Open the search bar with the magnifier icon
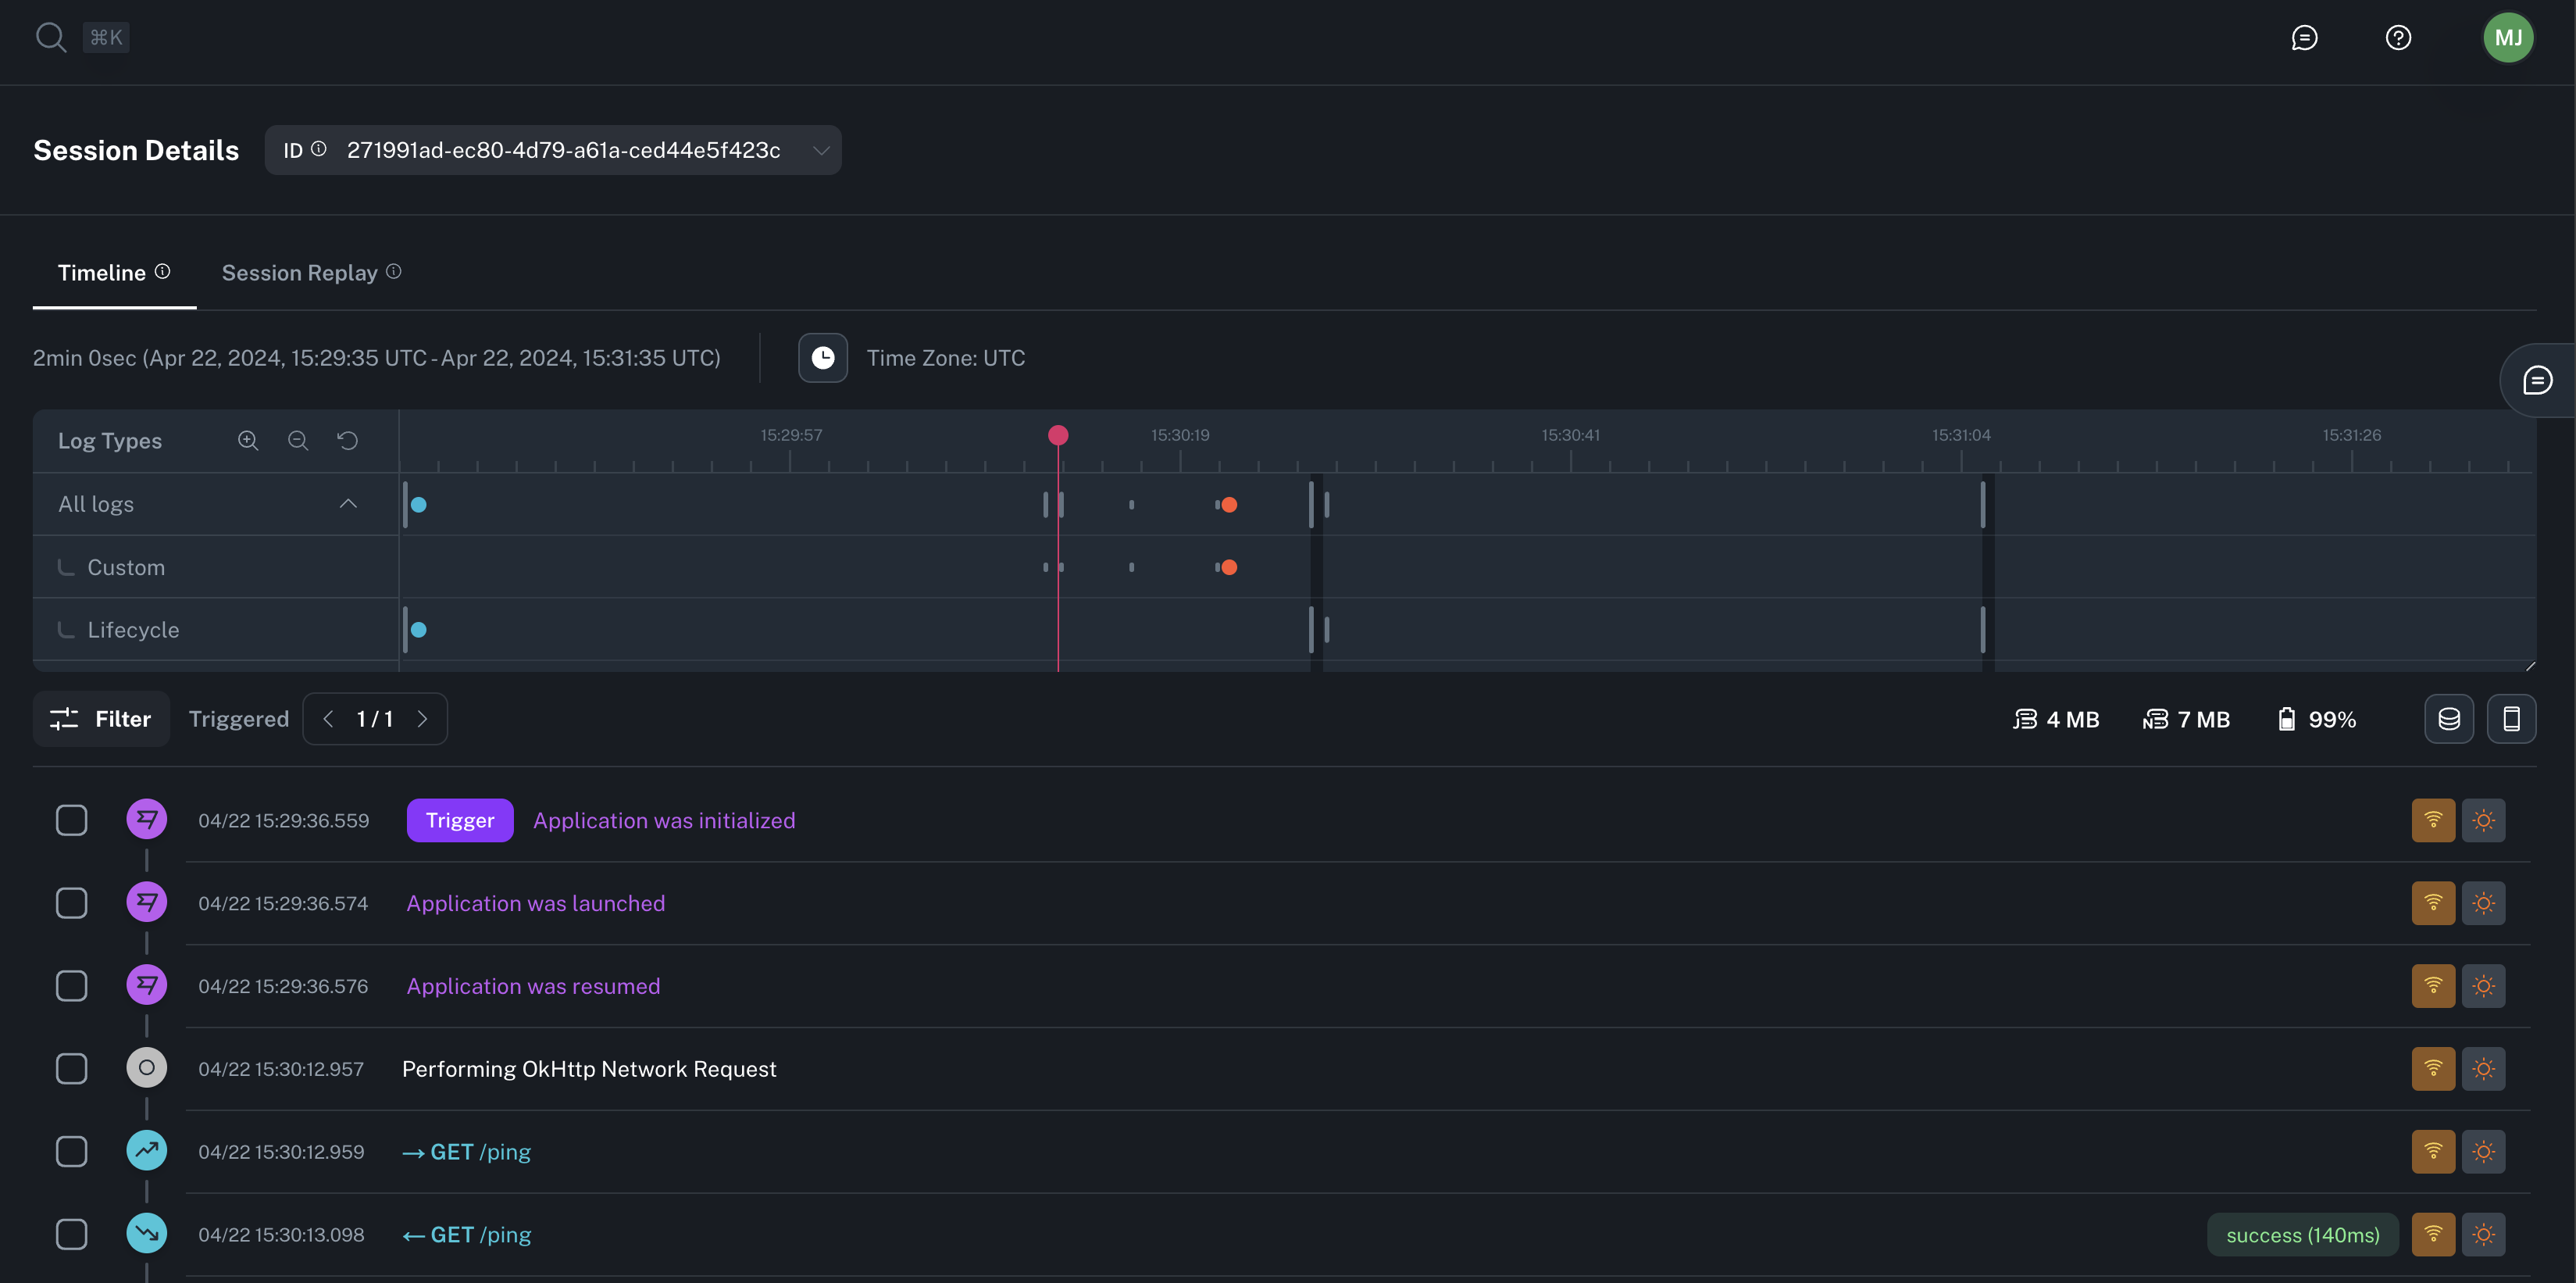The width and height of the screenshot is (2576, 1283). [x=51, y=37]
